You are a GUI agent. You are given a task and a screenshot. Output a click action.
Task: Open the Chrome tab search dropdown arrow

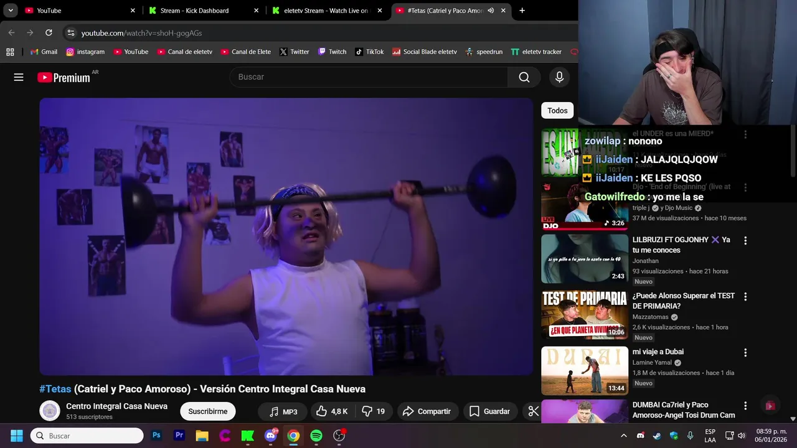(11, 11)
